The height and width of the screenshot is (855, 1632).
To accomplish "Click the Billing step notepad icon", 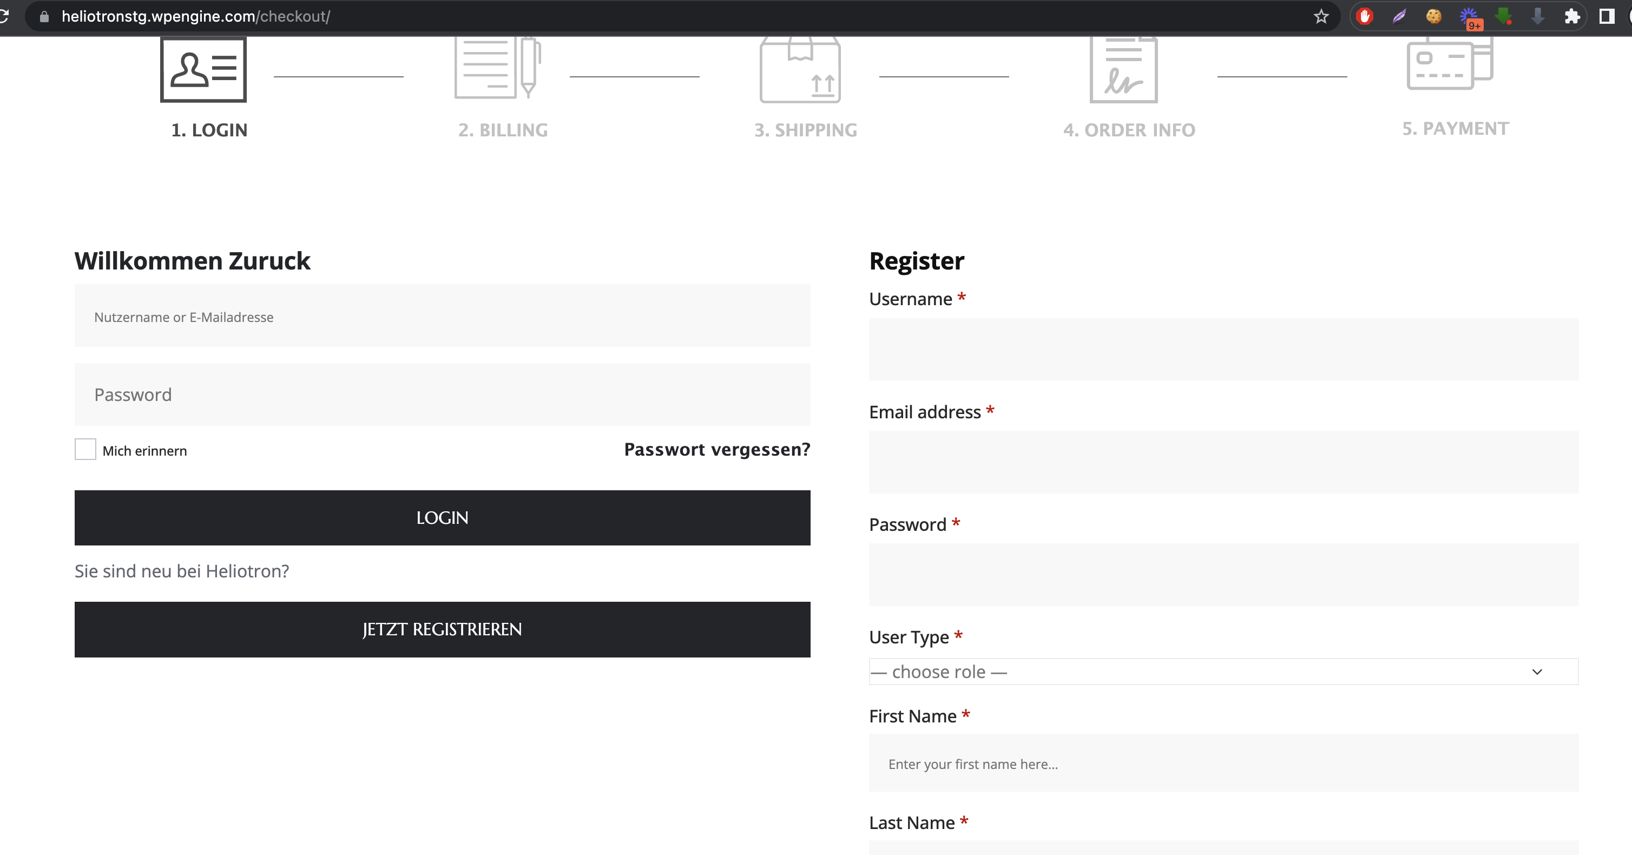I will (x=497, y=68).
